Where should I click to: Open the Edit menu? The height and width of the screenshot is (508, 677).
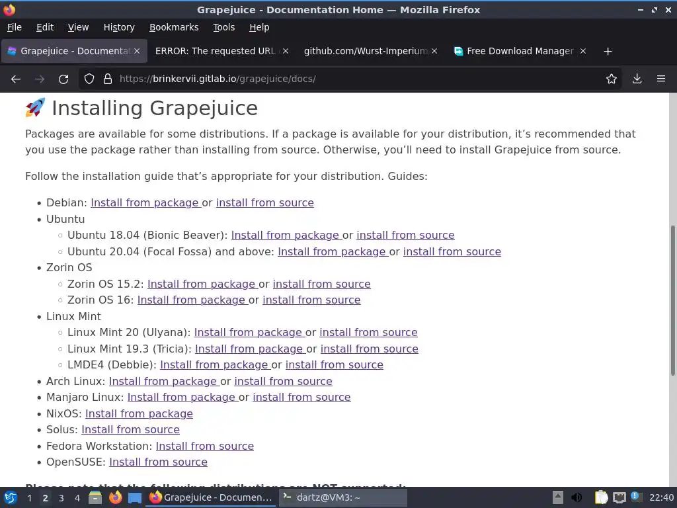pos(45,27)
